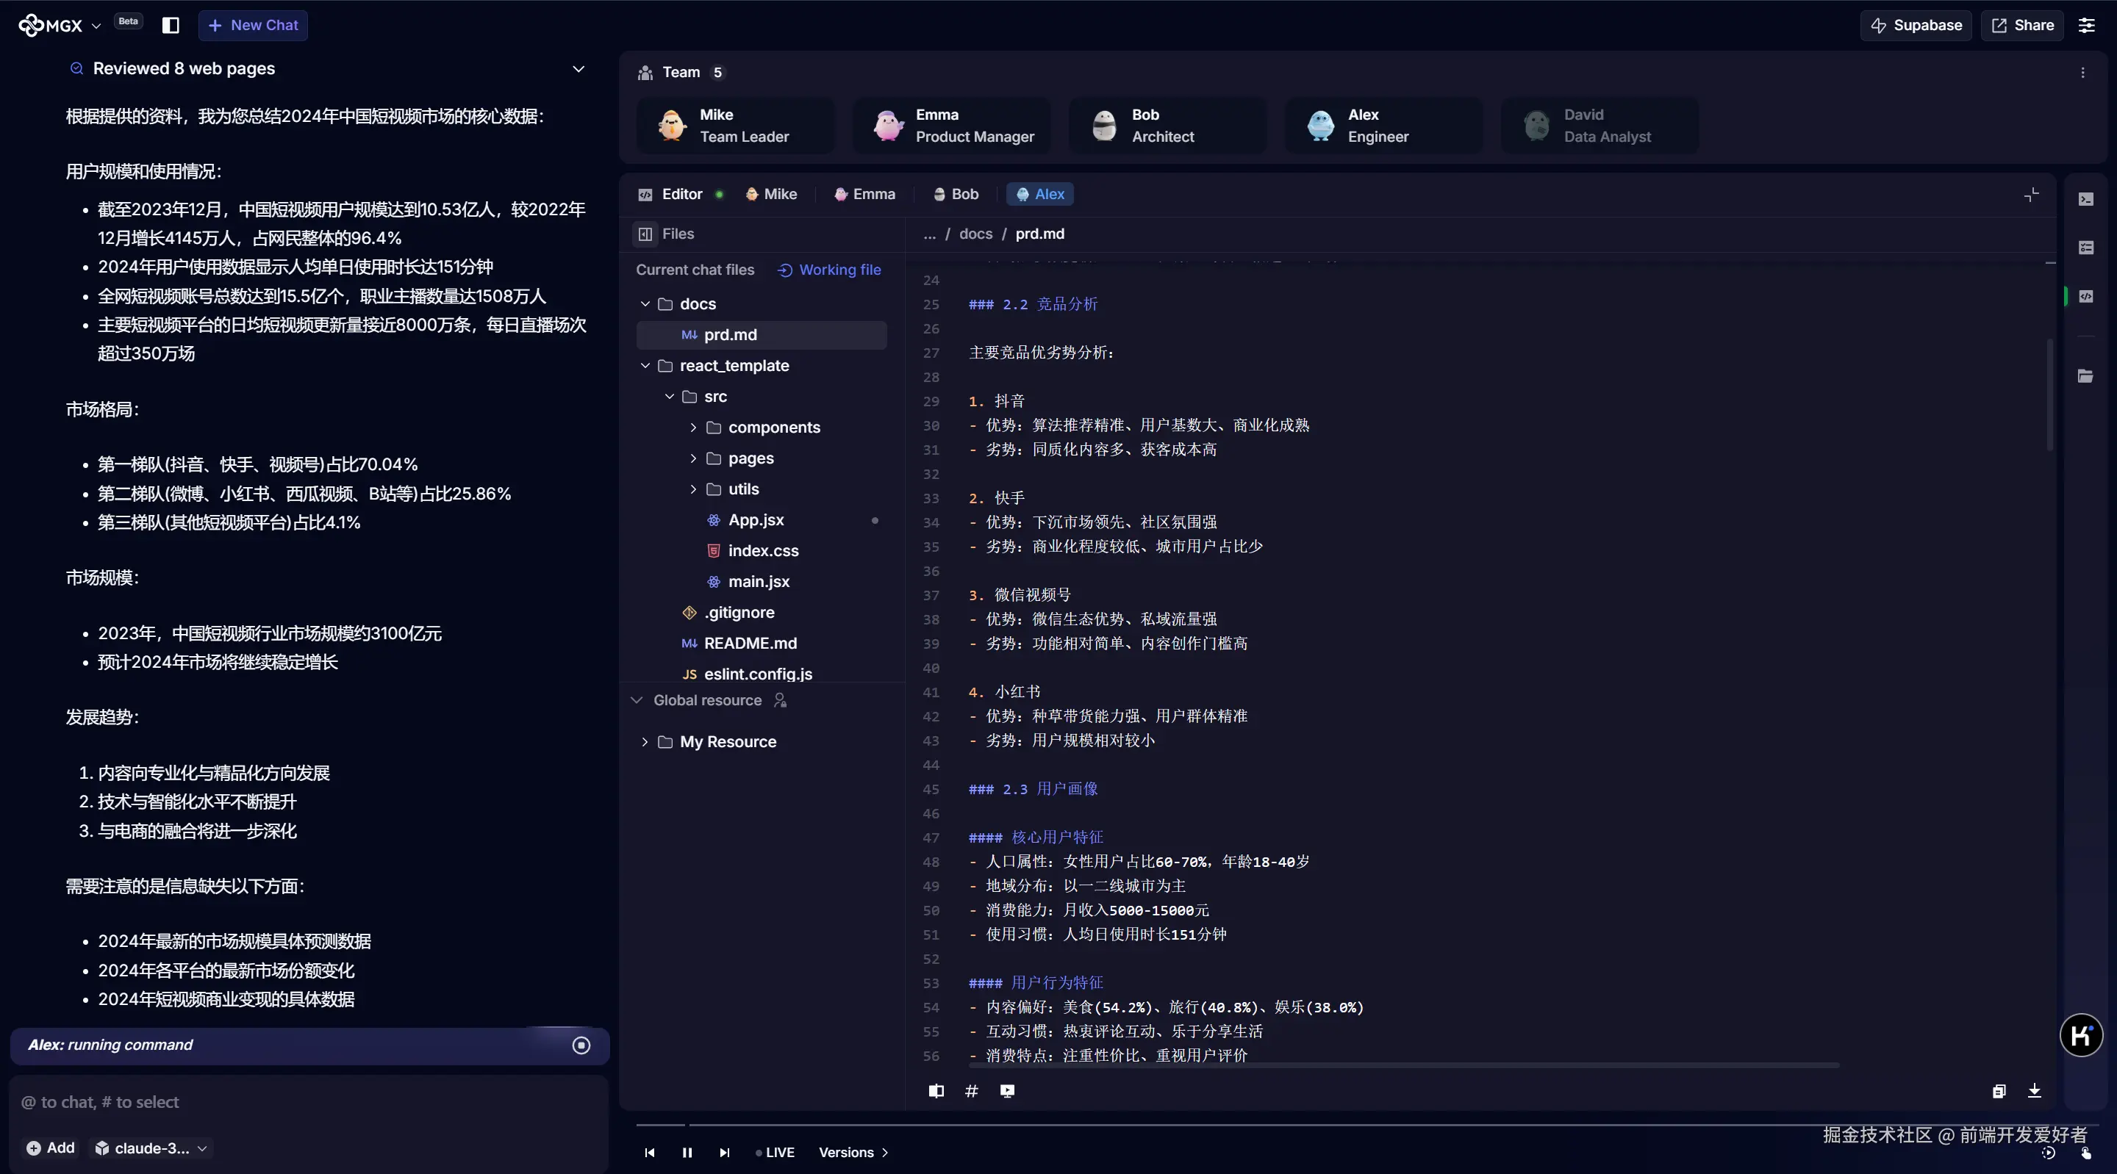Click the terminal icon in right rail
Viewport: 2117px width, 1174px height.
(x=2086, y=200)
